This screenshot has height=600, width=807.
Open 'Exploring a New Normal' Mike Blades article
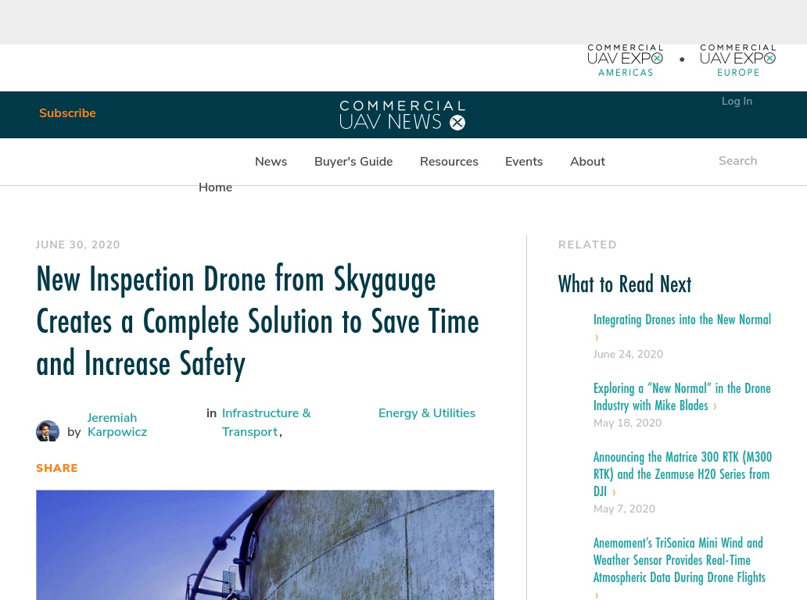tap(681, 397)
